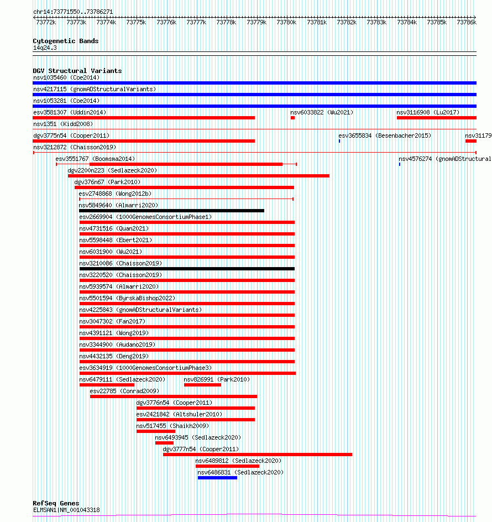Open the esv2421842 (Altshuler2010) label
This screenshot has width=492, height=522.
(x=179, y=415)
